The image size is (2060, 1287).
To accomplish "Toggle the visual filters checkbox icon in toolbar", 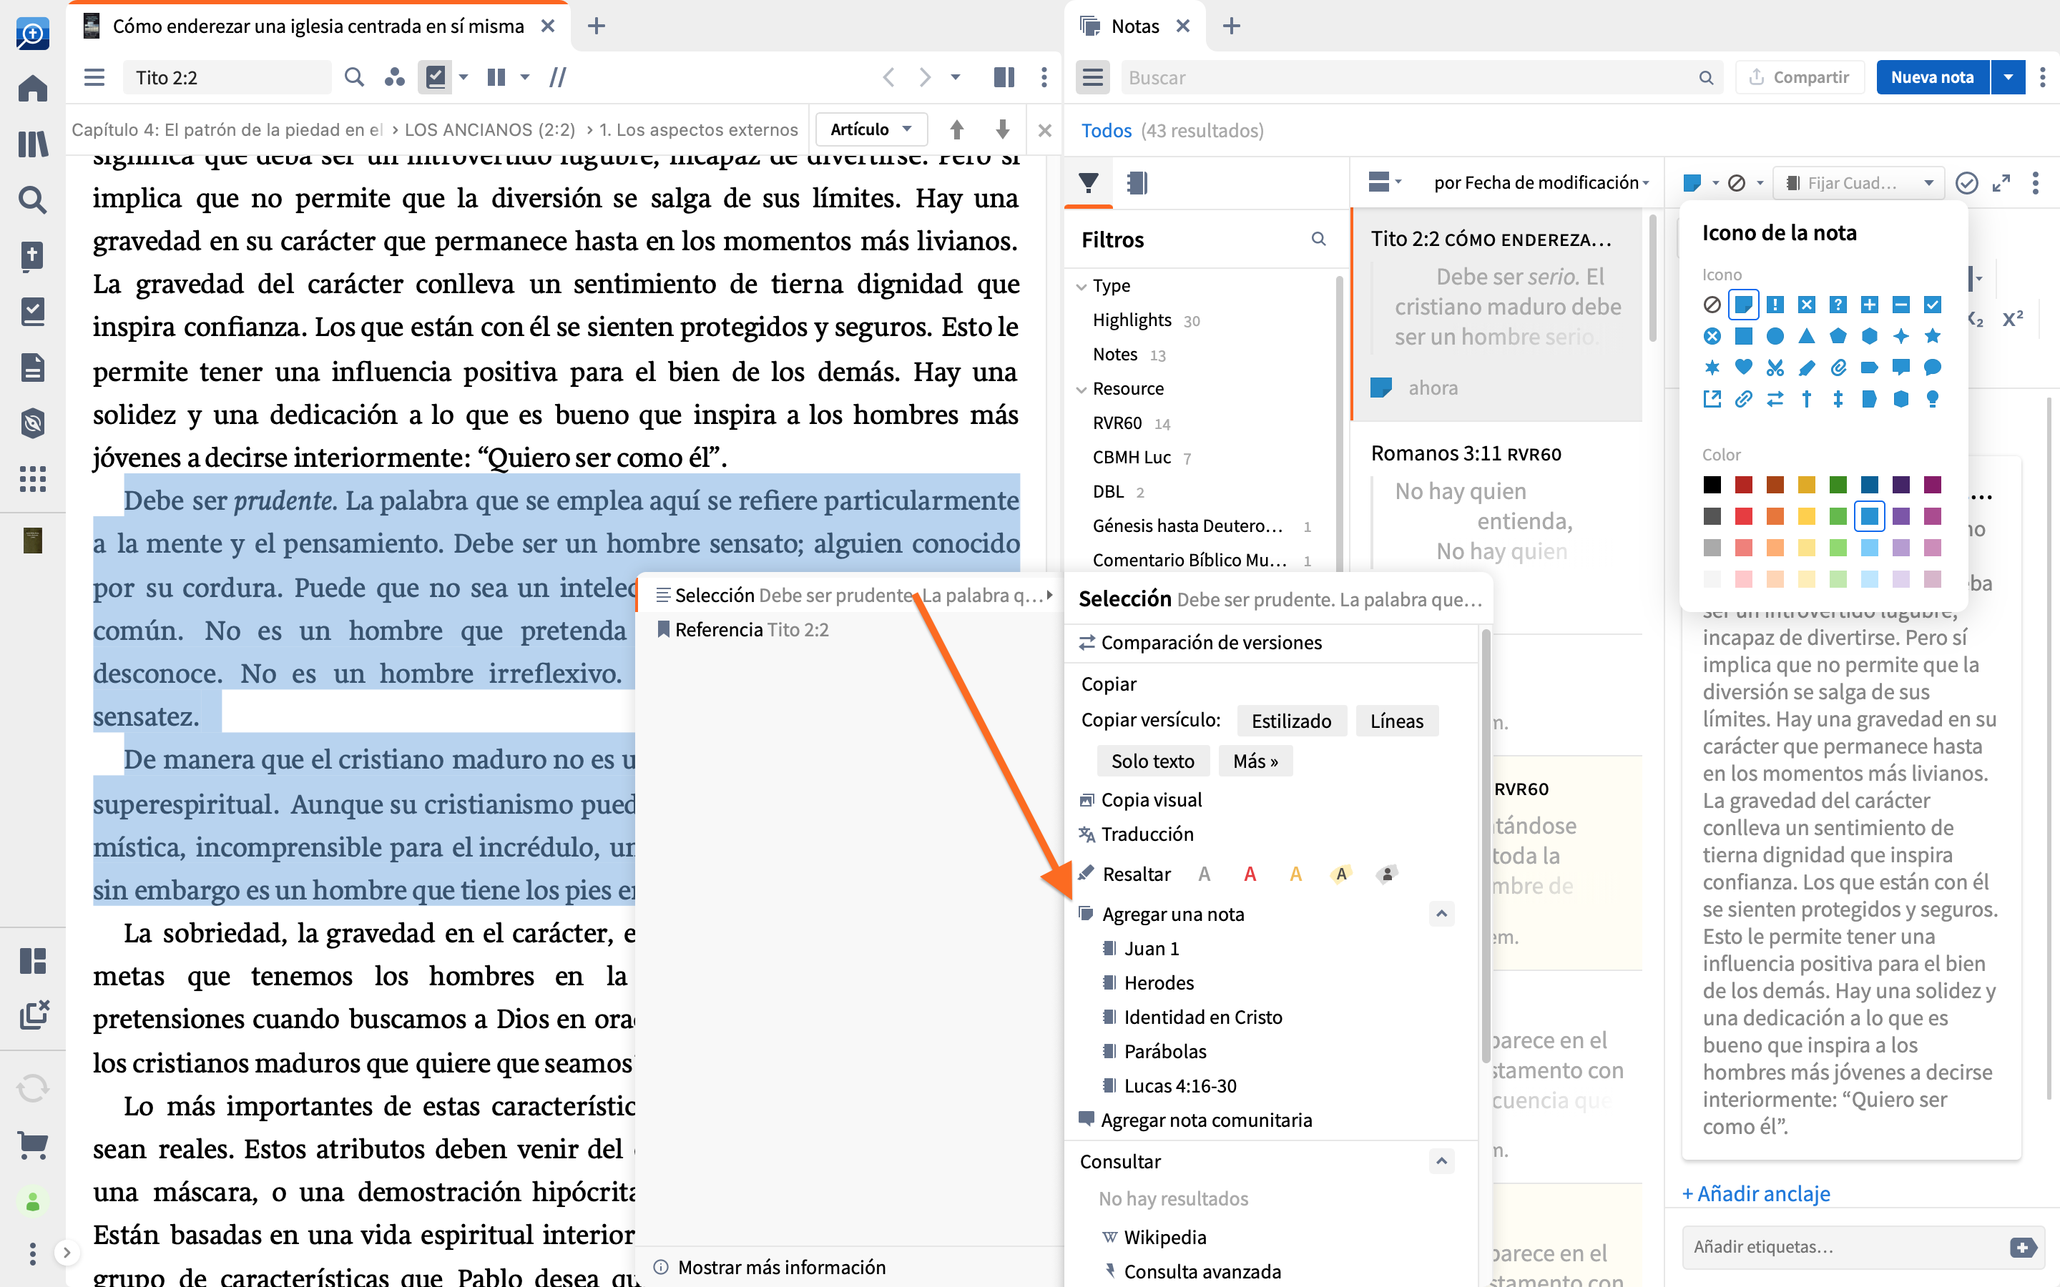I will pos(435,77).
